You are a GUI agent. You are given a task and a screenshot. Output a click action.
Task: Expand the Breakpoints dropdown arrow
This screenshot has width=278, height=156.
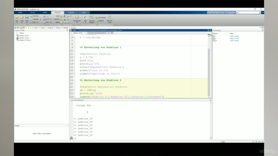(x=77, y=23)
